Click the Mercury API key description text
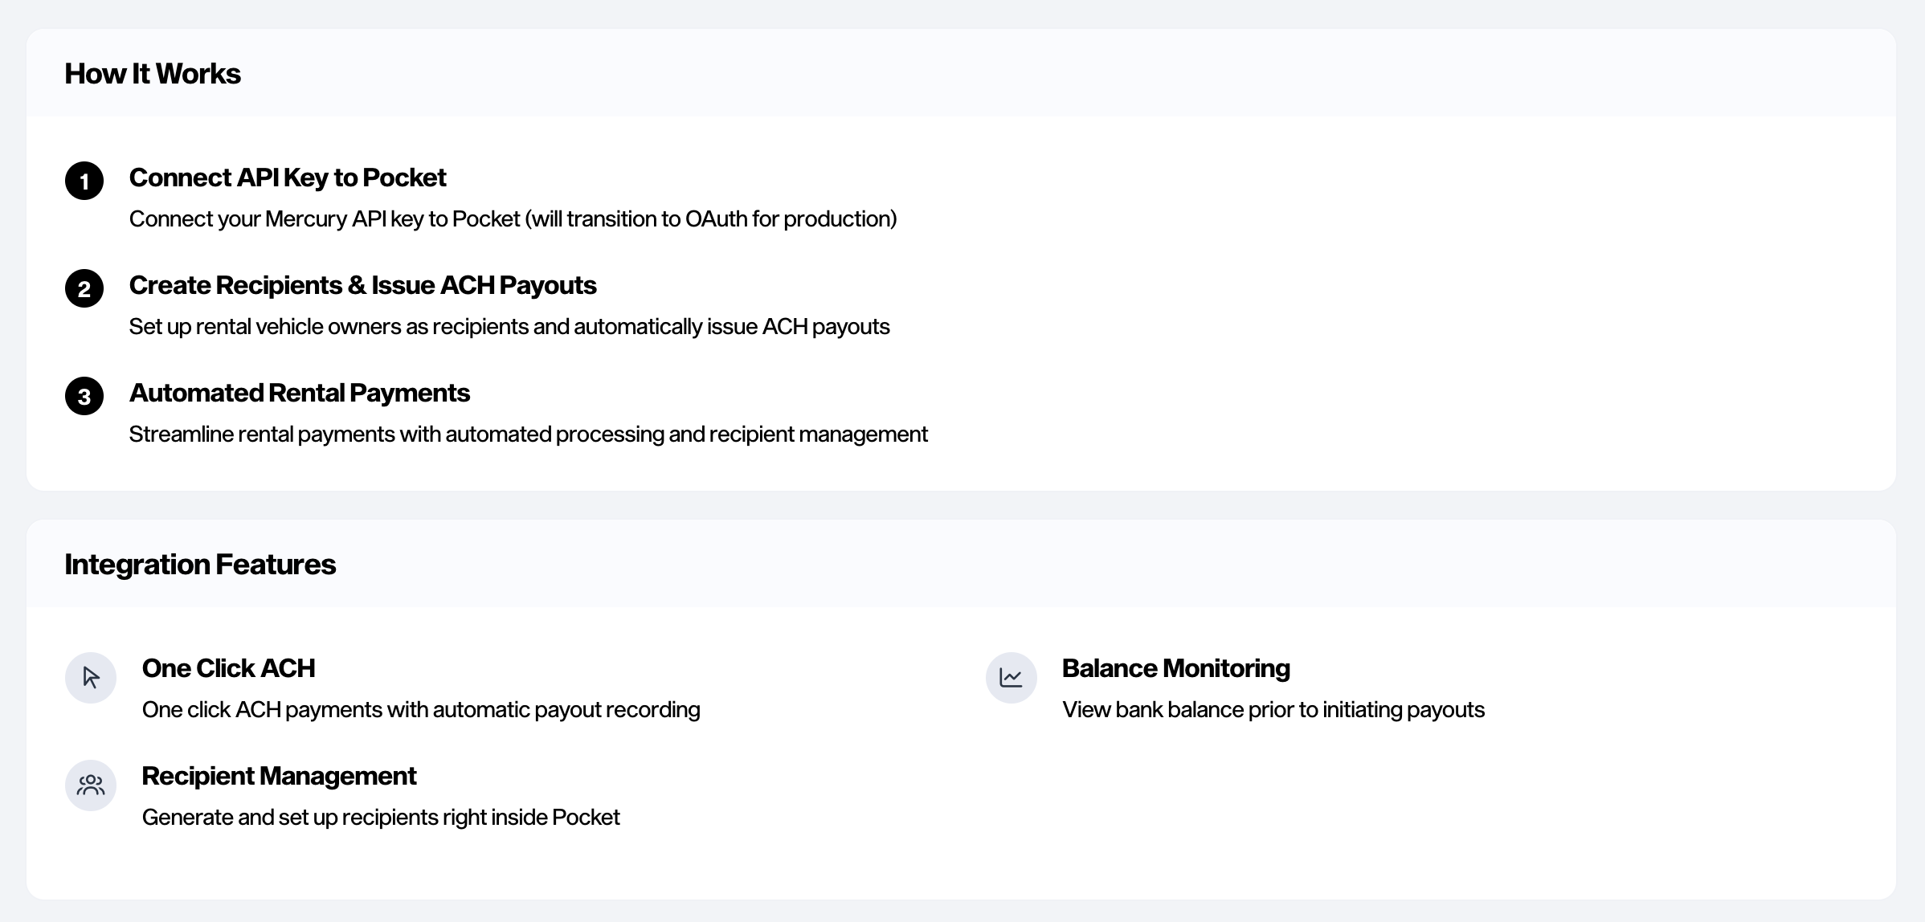The height and width of the screenshot is (922, 1925). [x=513, y=219]
